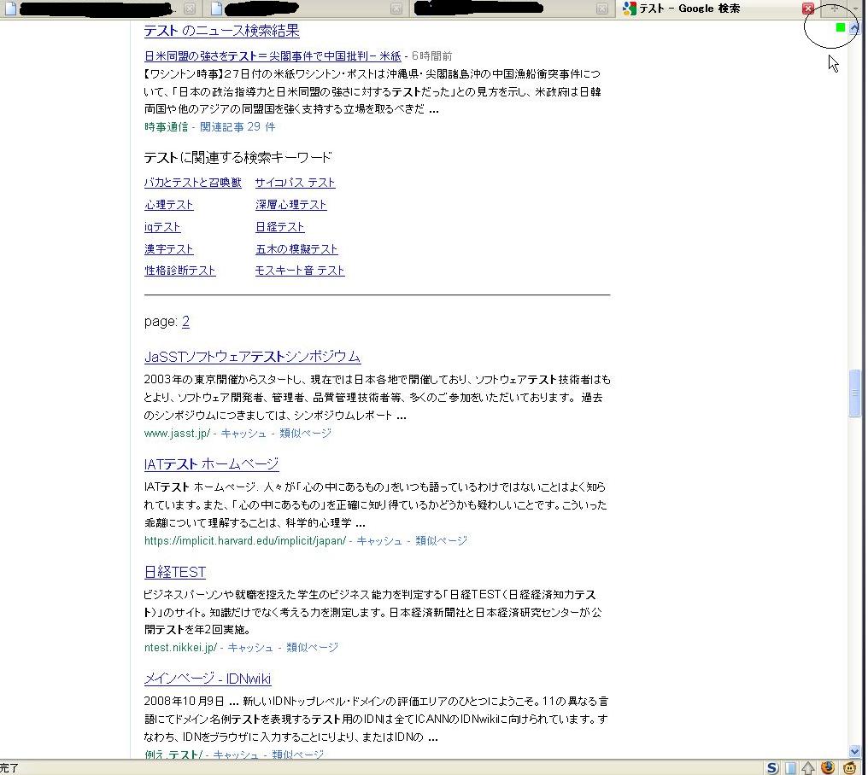Click the www.jasst.jp/ URL text

coord(177,433)
